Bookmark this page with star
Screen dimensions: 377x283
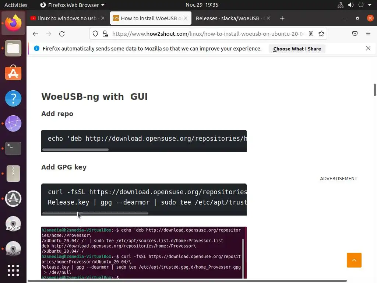(x=321, y=34)
